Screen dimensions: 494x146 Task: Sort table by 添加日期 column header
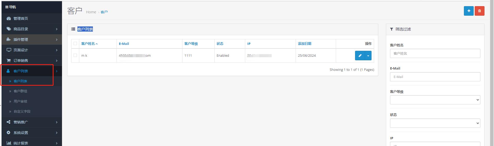coord(304,44)
